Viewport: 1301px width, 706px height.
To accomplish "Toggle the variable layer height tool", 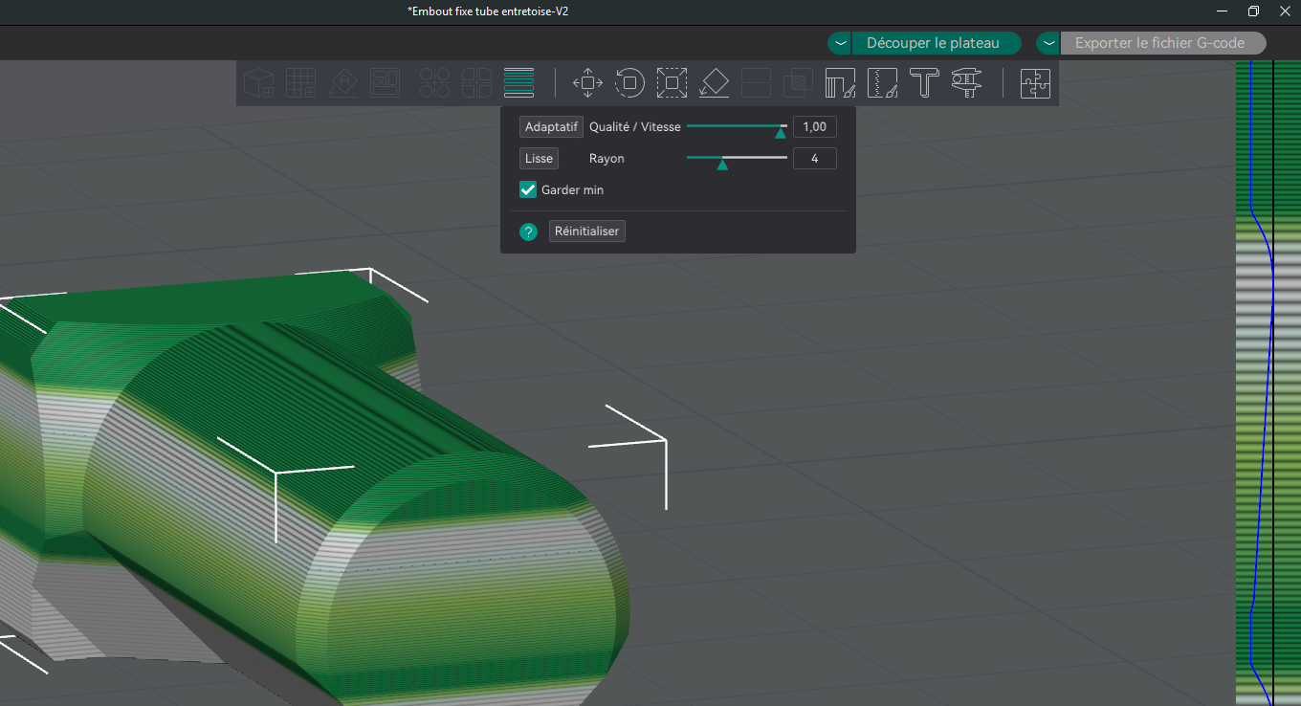I will click(x=518, y=83).
